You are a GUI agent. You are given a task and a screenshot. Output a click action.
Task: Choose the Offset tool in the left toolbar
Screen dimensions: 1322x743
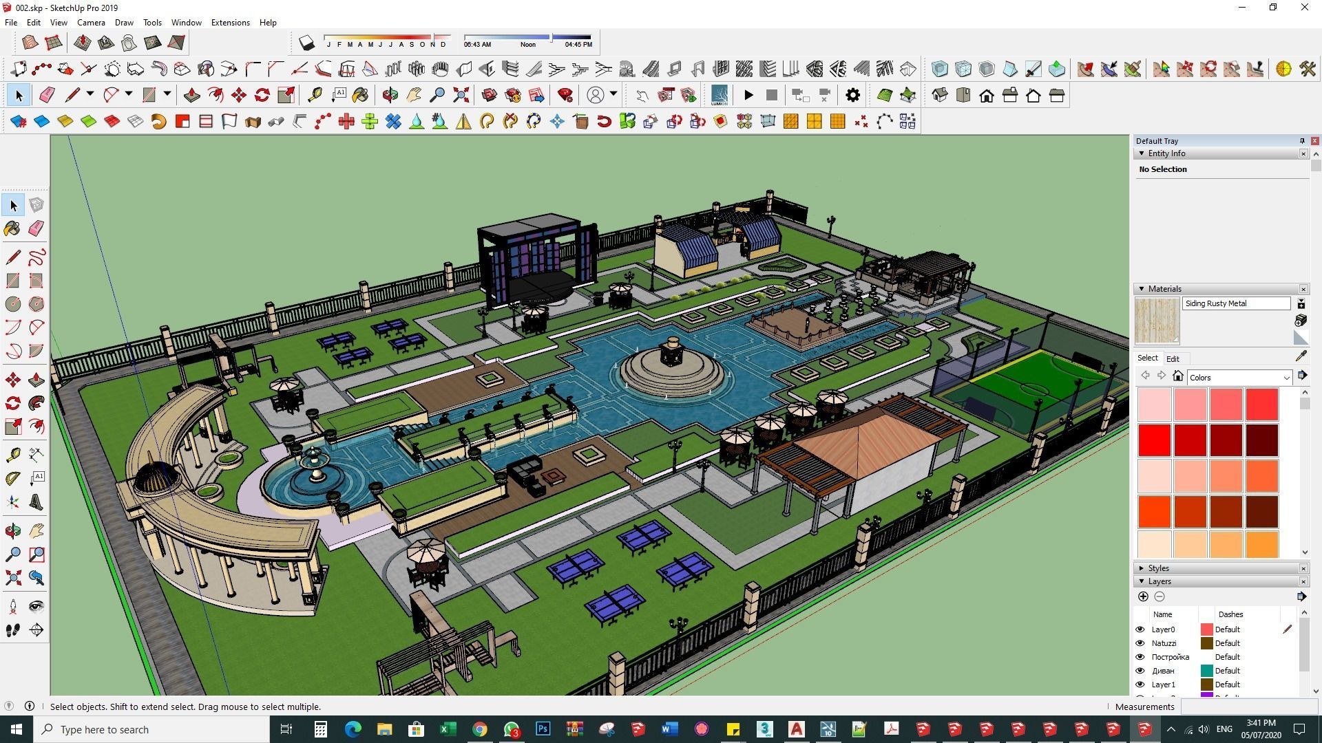point(36,427)
